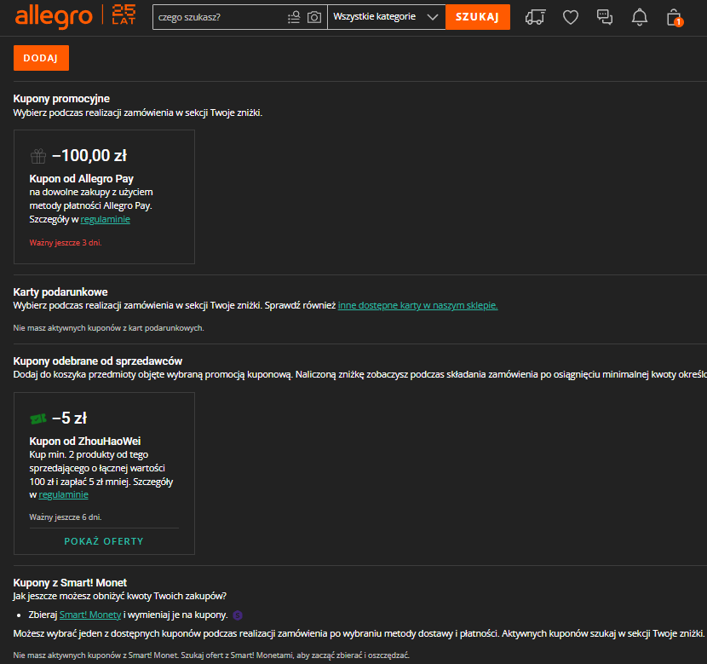This screenshot has height=664, width=707.
Task: Click the Allegro logo
Action: [55, 16]
